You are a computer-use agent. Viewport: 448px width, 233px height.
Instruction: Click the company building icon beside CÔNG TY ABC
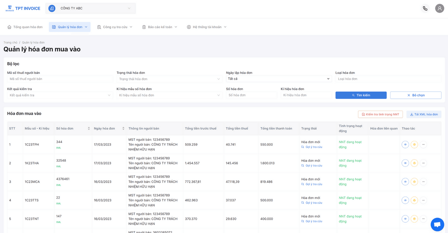pos(52,8)
